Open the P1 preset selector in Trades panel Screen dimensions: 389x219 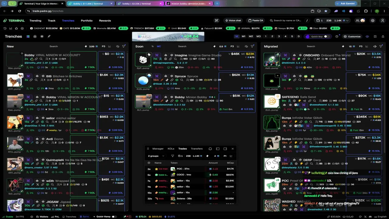[x=225, y=156]
